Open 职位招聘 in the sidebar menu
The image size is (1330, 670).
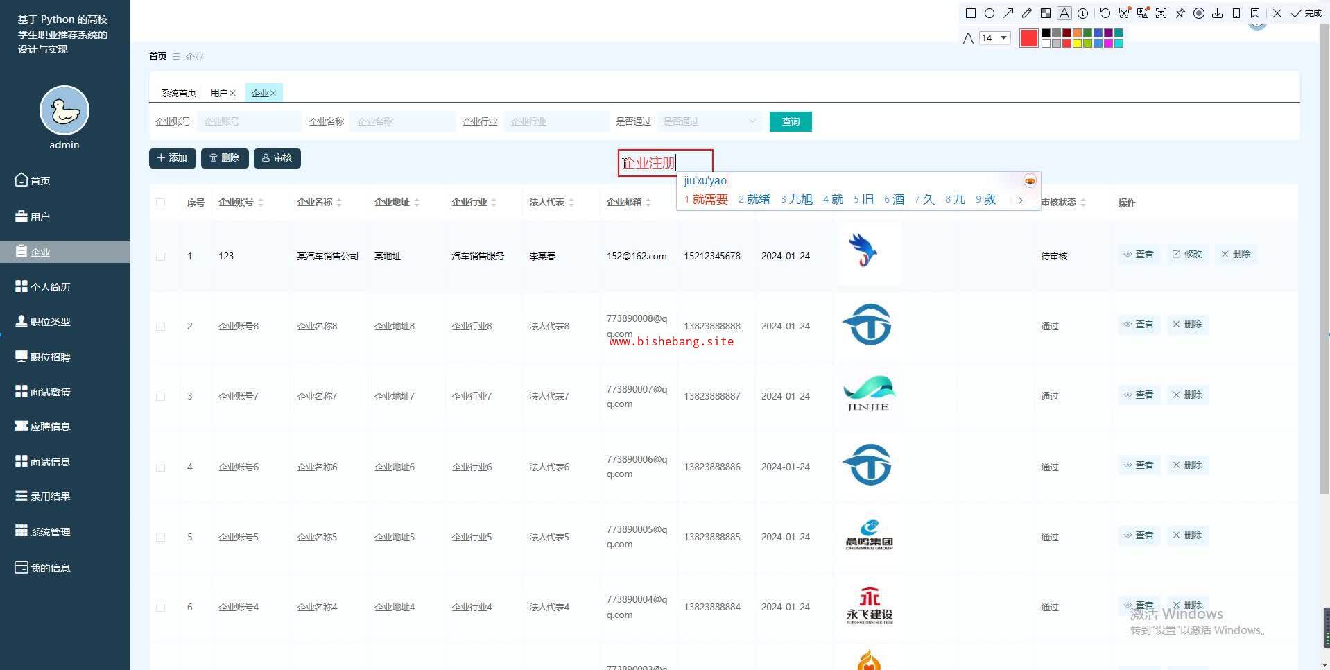coord(50,357)
